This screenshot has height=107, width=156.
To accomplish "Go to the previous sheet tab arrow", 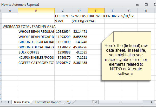I will tap(2, 102).
